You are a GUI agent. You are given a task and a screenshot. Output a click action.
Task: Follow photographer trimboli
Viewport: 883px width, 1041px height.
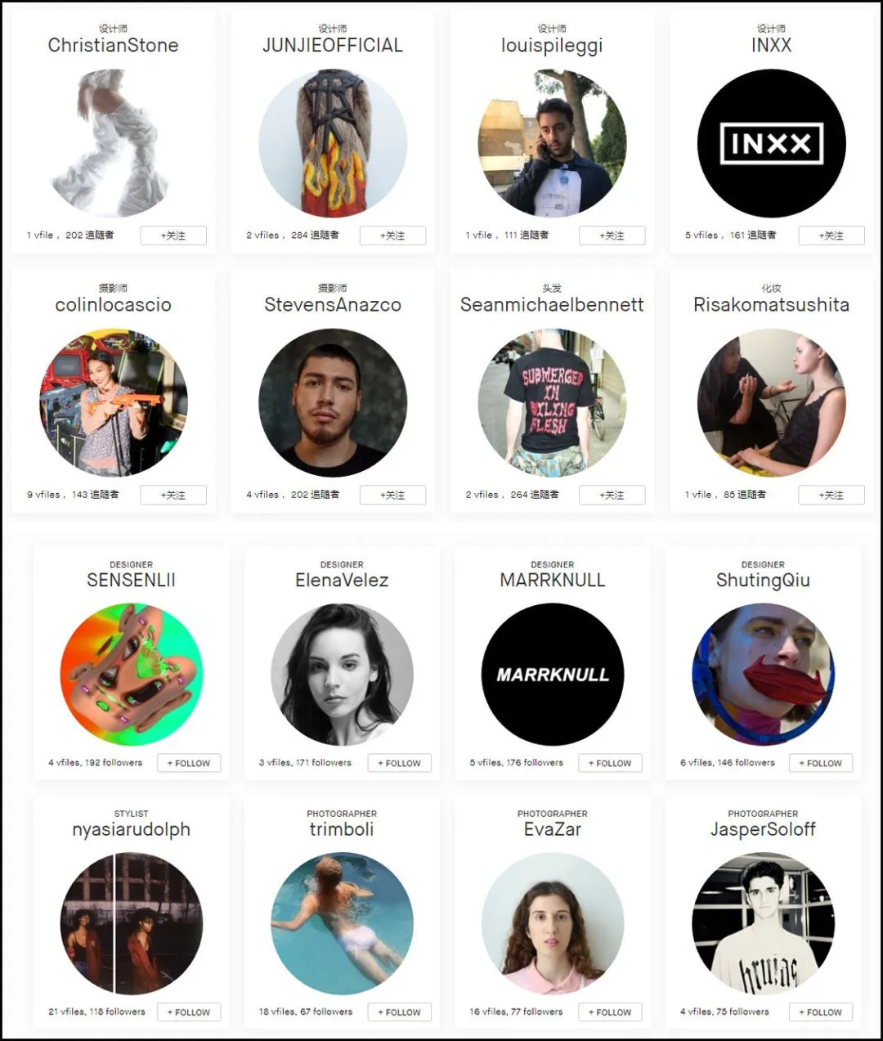[x=399, y=1012]
